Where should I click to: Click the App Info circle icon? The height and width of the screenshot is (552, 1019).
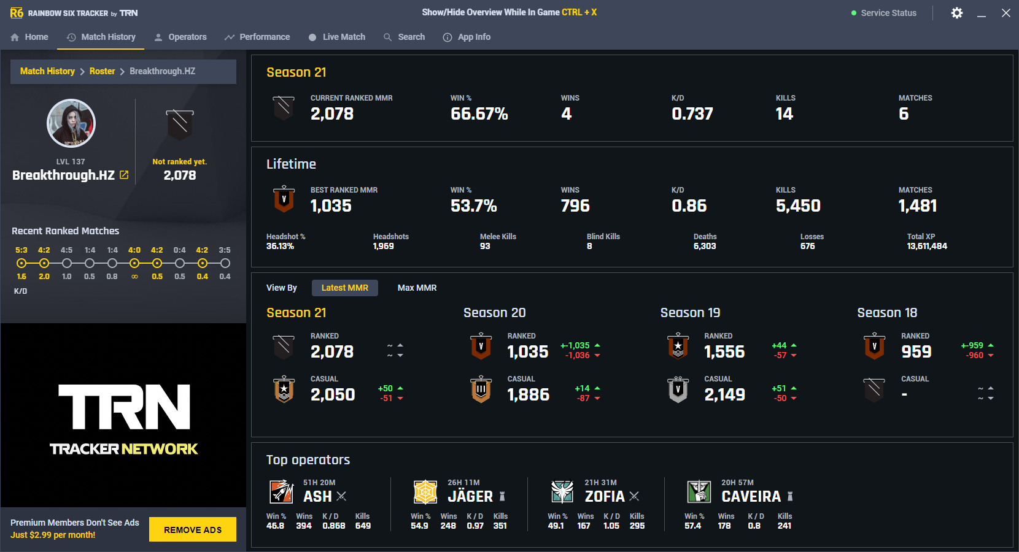448,37
